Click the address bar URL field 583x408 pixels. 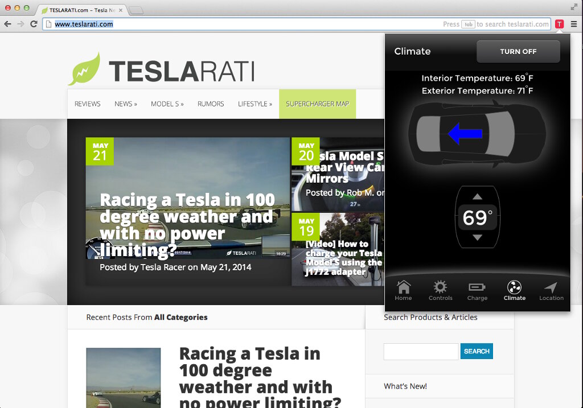point(296,24)
